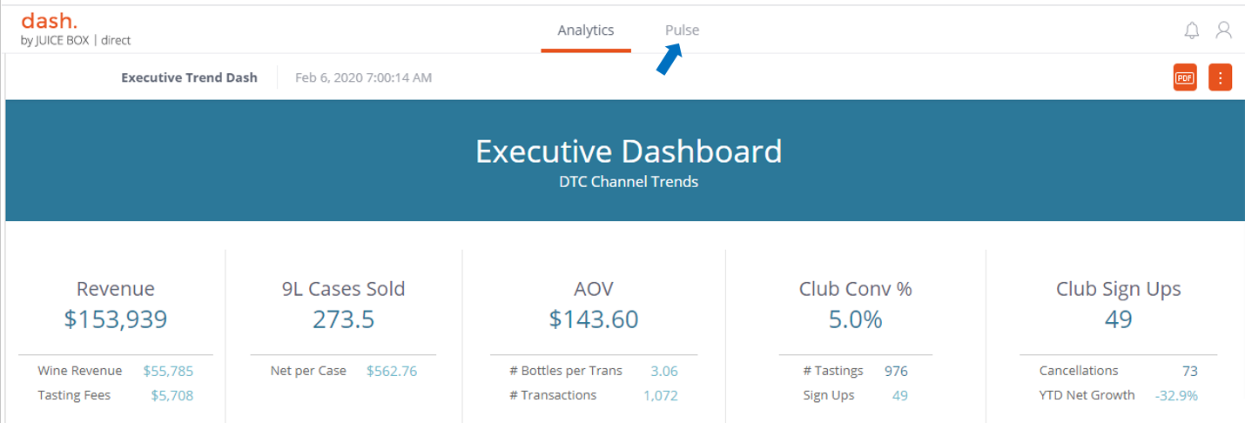1245x423 pixels.
Task: Click the 9L Cases Sold 273.5 figure
Action: point(343,319)
